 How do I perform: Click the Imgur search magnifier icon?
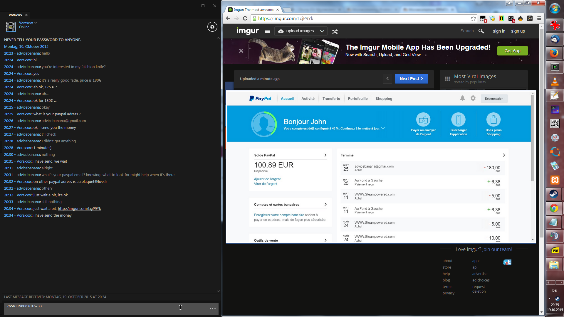pos(481,31)
